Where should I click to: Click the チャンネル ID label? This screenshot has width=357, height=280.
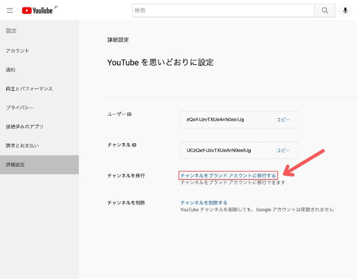[x=122, y=145]
